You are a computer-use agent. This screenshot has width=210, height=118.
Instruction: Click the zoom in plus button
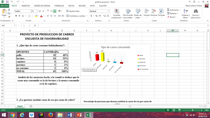pos(201,110)
